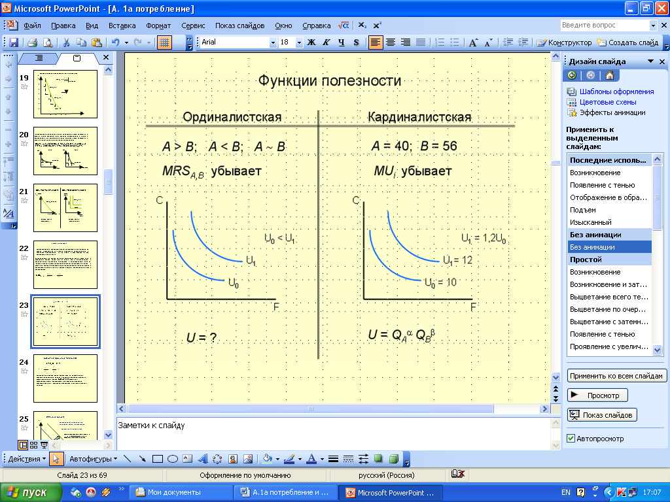
Task: Increase font size icon
Action: coord(474,42)
